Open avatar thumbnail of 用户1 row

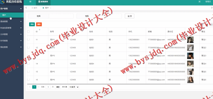190,40
